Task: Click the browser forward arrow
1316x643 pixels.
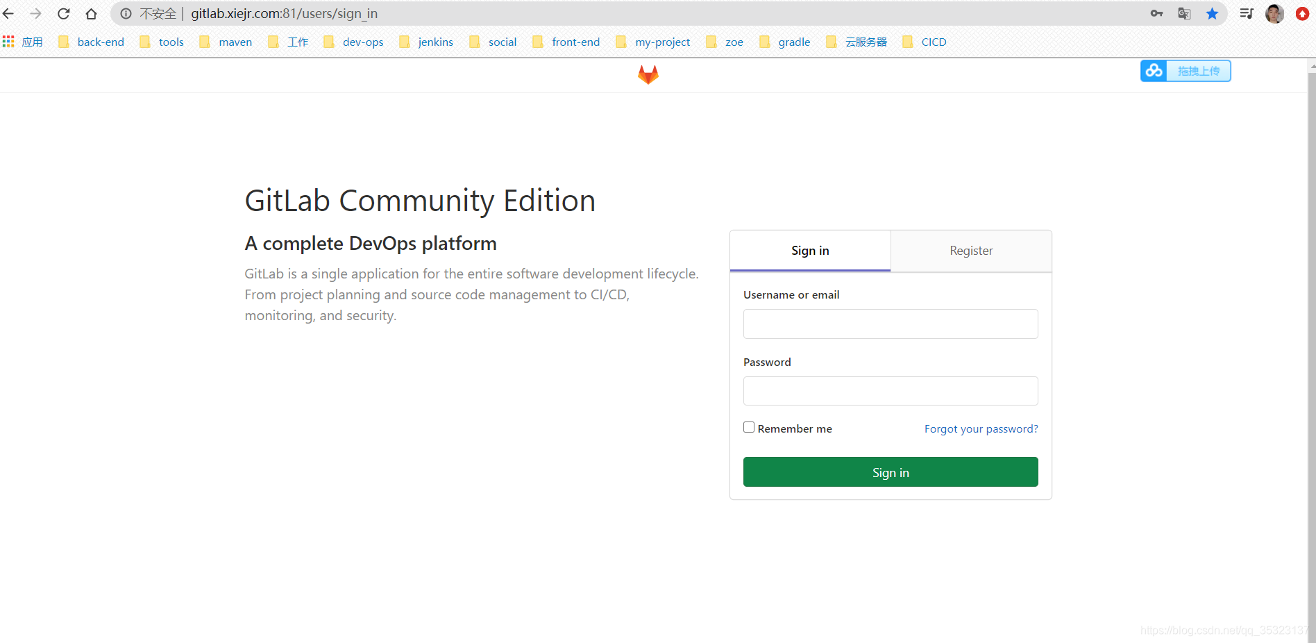Action: pos(35,13)
